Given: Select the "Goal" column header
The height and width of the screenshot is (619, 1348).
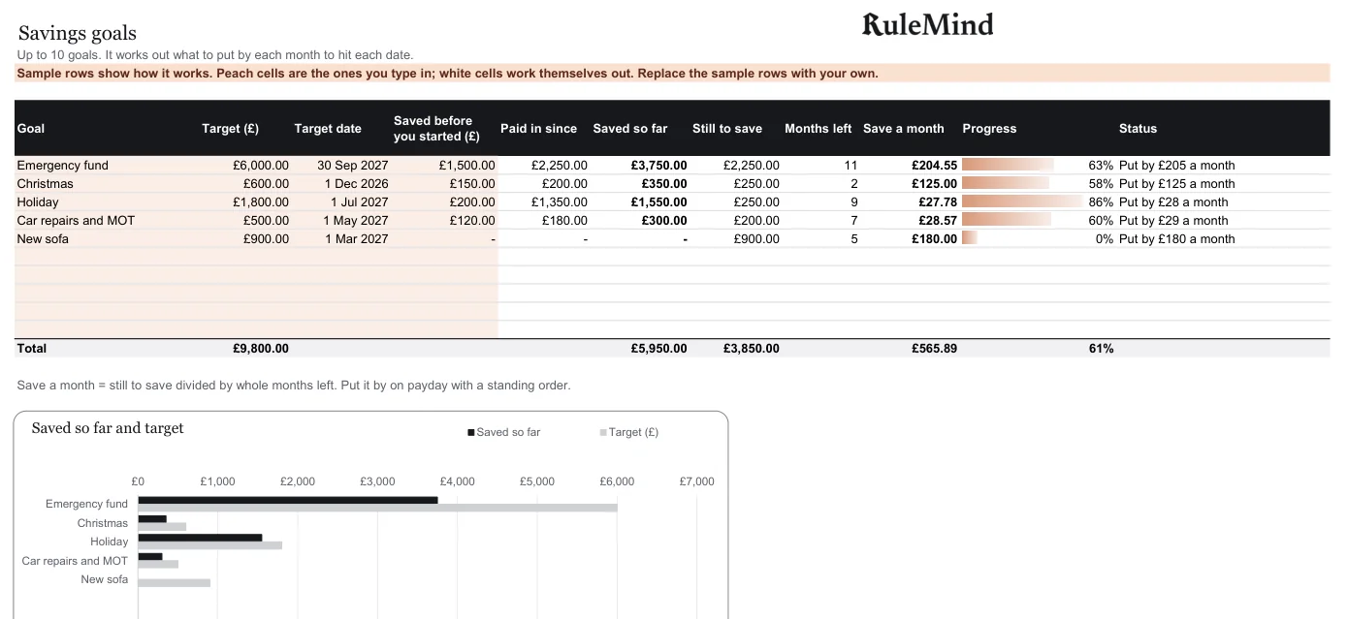Looking at the screenshot, I should click(x=31, y=128).
